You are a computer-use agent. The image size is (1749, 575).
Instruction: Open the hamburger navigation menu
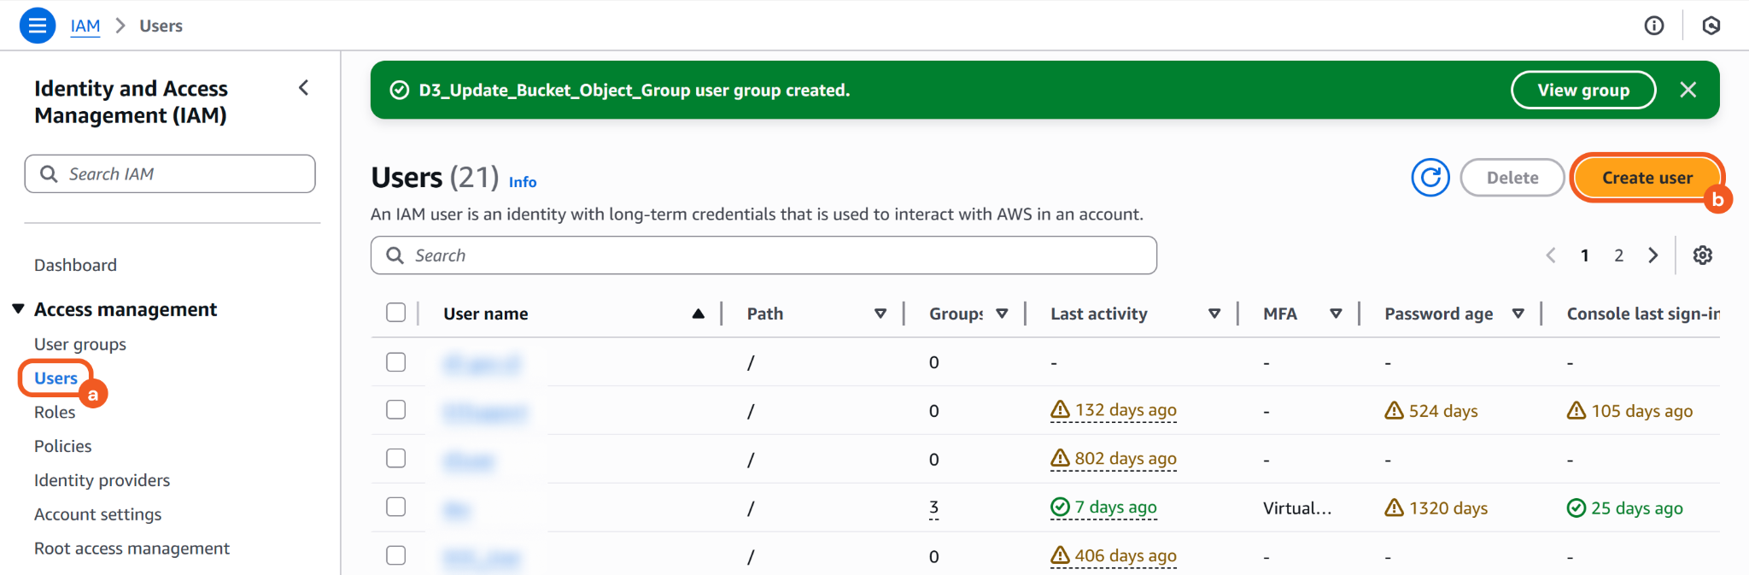[37, 26]
